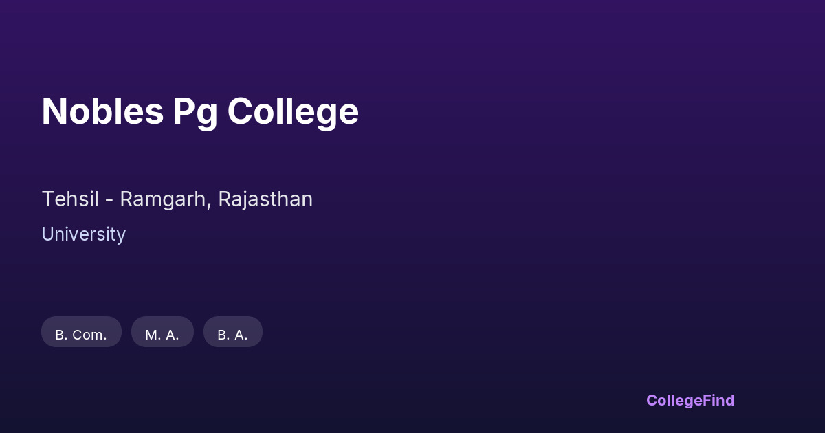
Task: Select the Tehsil - Ramgarh, Rajasthan location text
Action: coord(177,199)
